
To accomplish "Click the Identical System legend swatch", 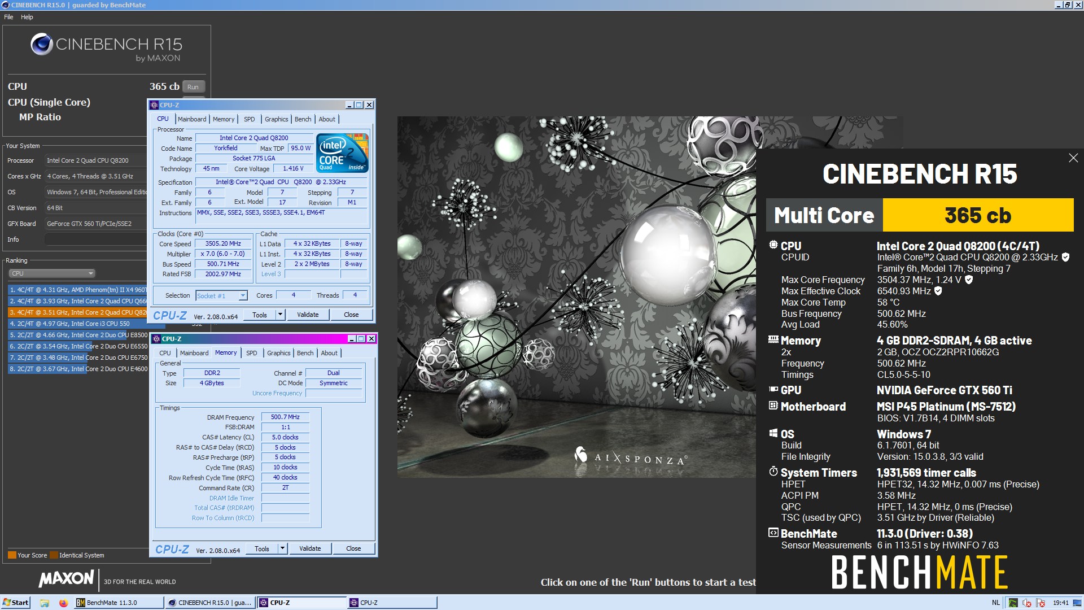I will (54, 555).
